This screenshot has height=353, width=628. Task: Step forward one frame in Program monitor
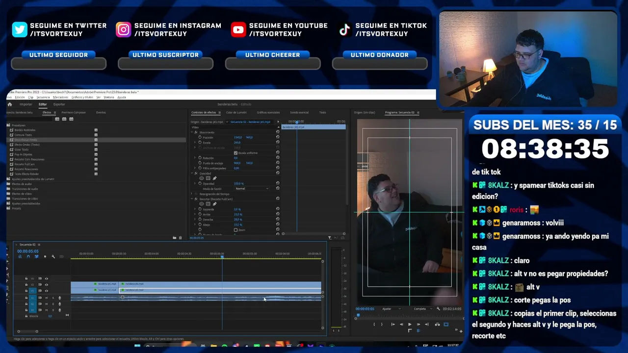(x=418, y=324)
